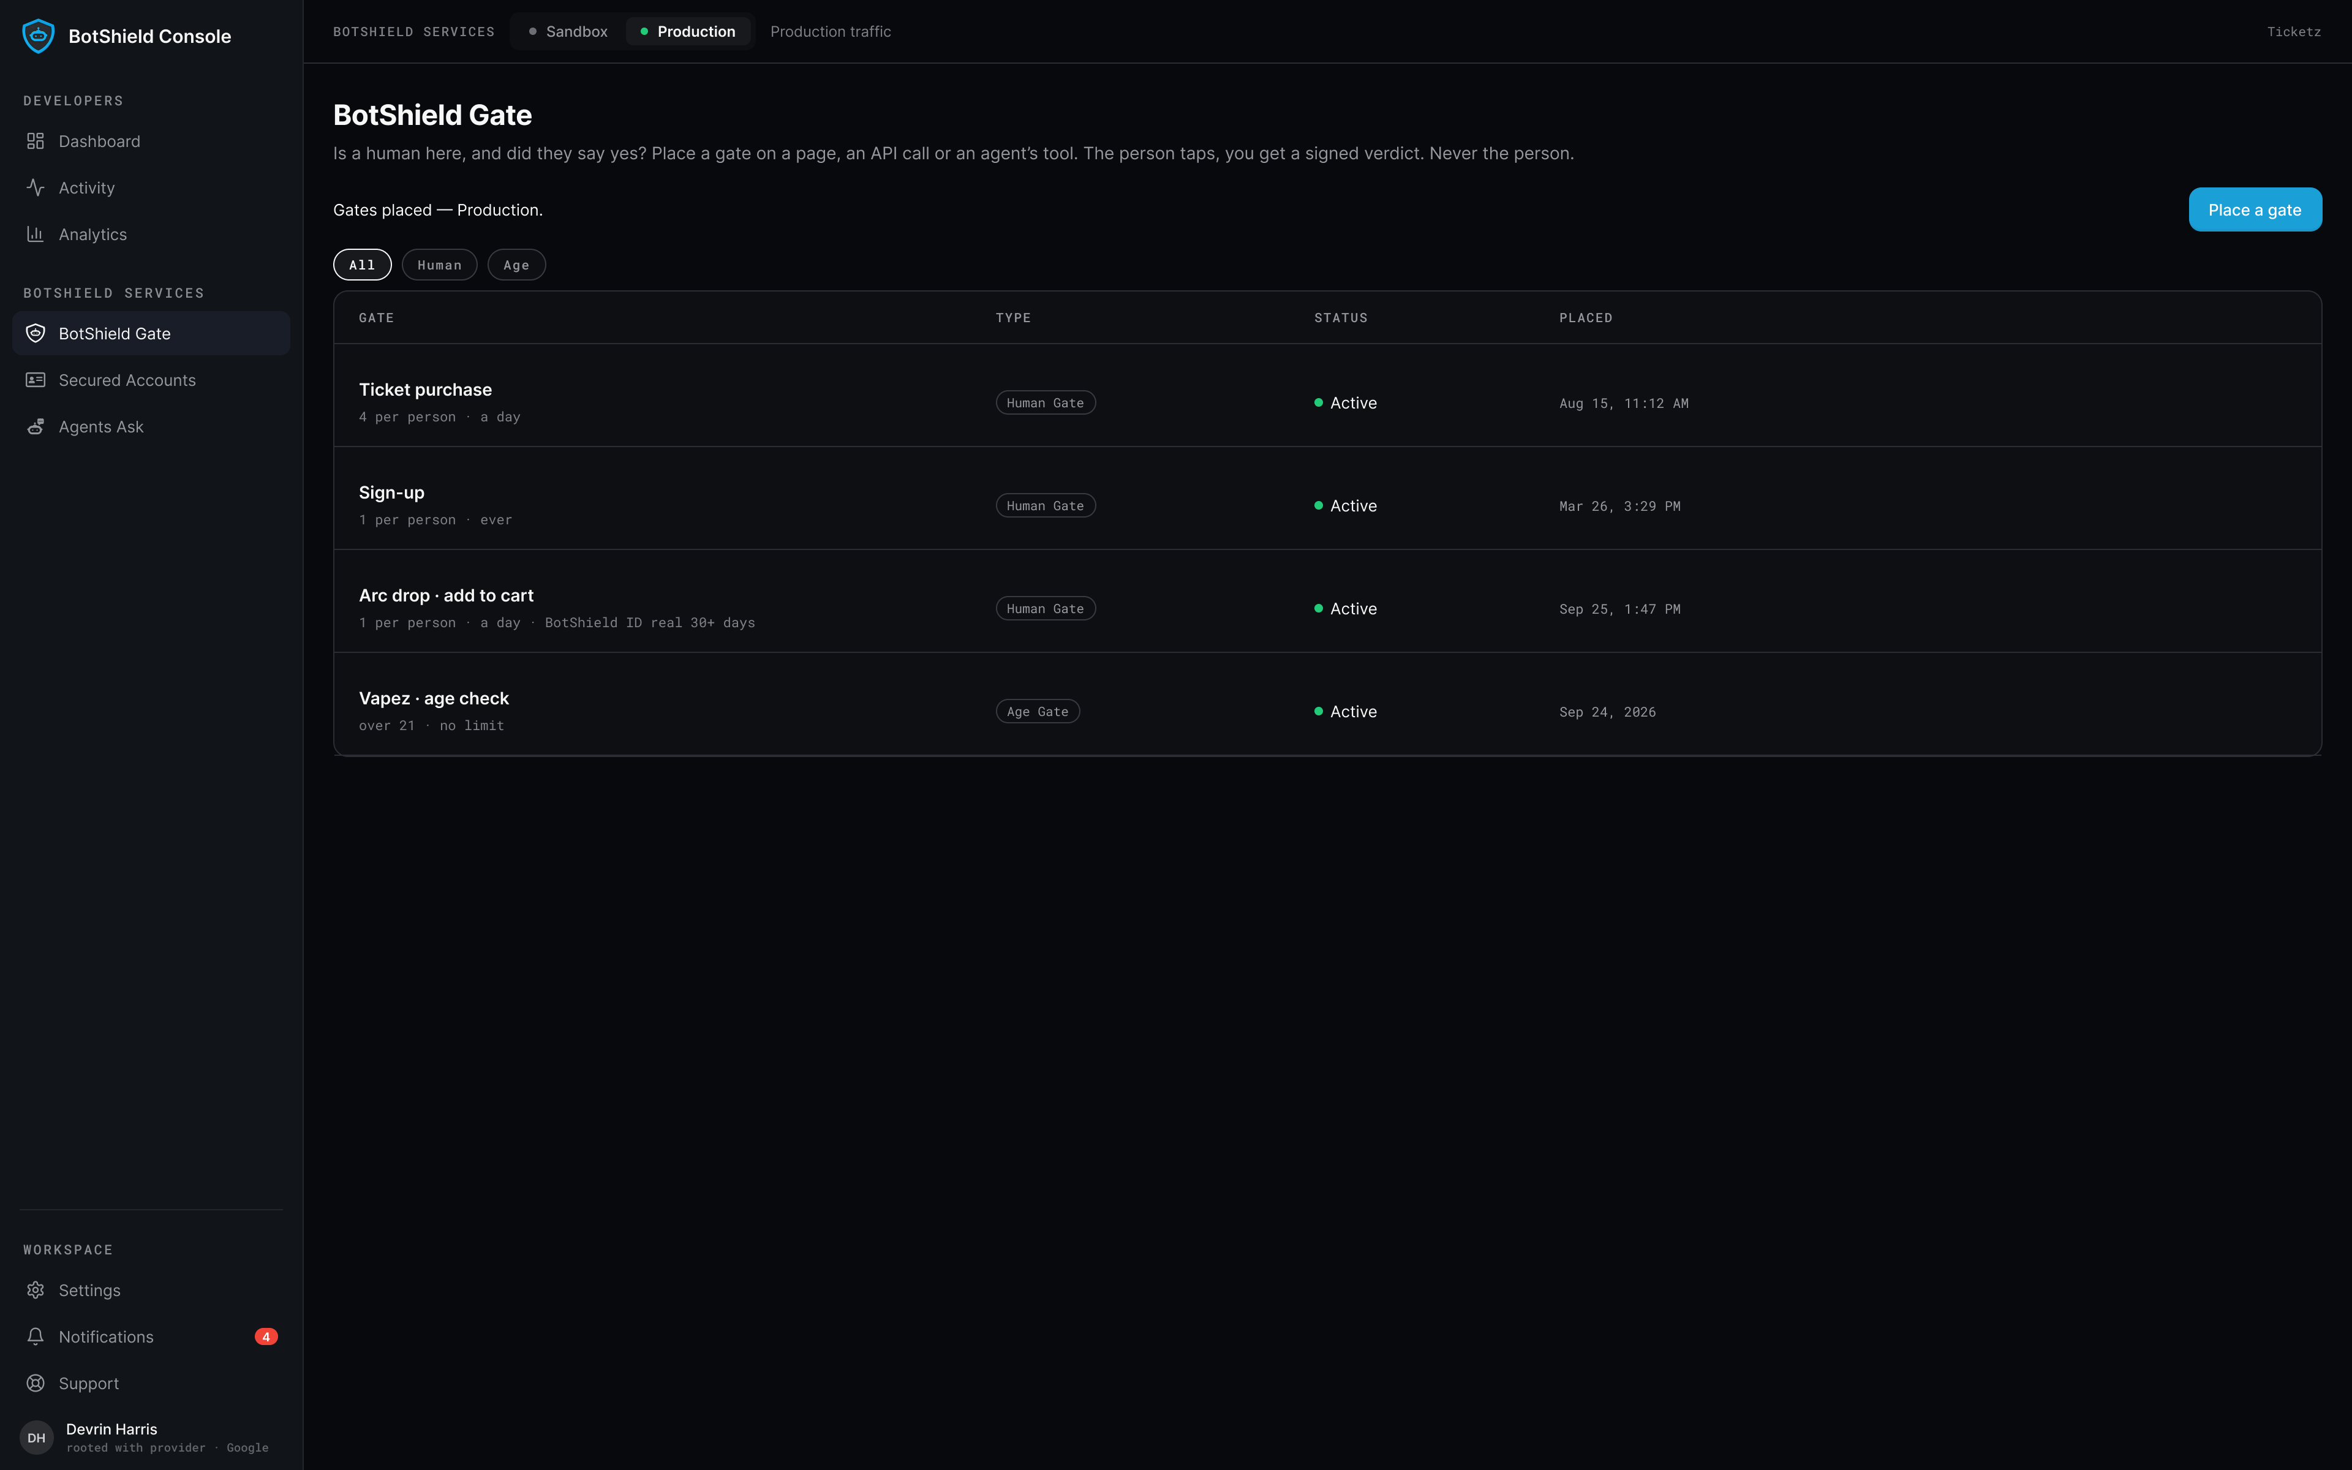2352x1470 pixels.
Task: Click Age Gate tag on Vapez row
Action: tap(1038, 712)
